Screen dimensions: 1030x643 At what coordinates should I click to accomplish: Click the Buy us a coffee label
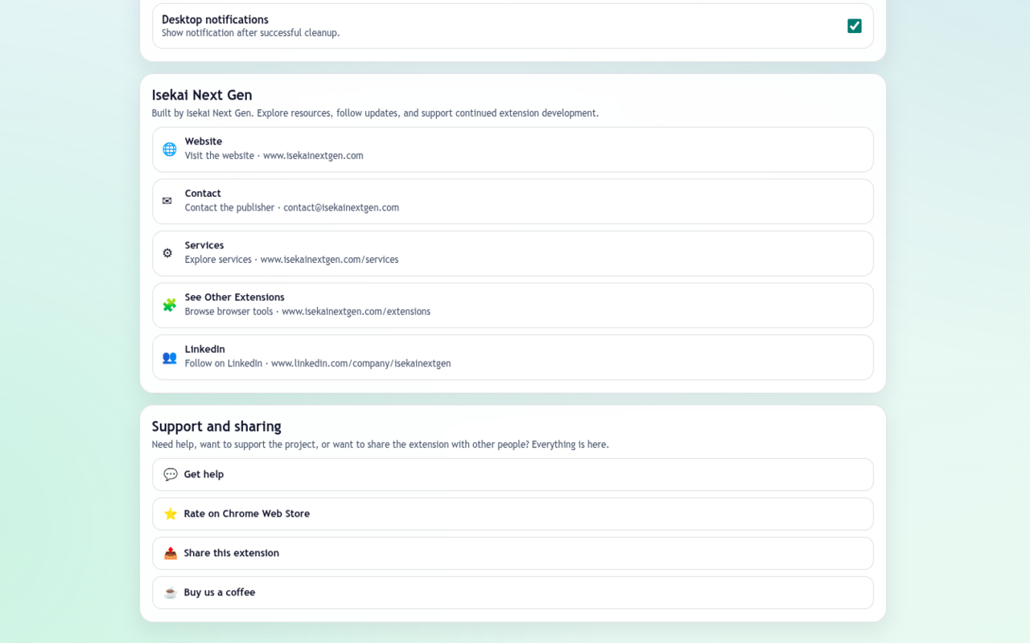(x=220, y=592)
